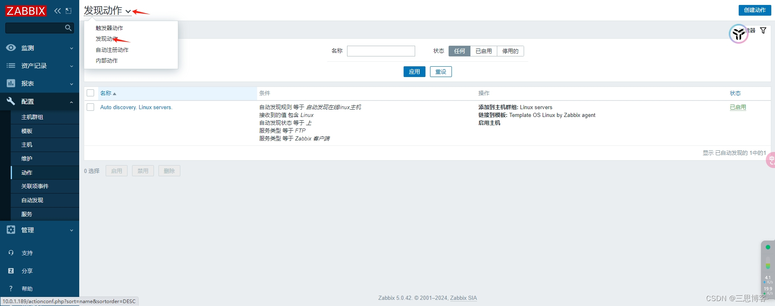Expand the 监测 menu section
The height and width of the screenshot is (306, 775).
coord(71,48)
